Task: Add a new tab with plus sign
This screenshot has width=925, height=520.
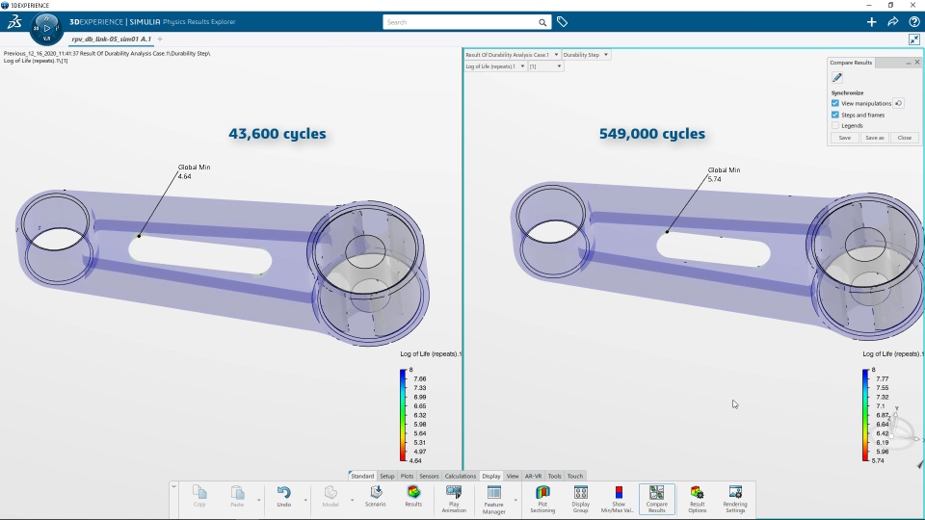Action: [x=160, y=39]
